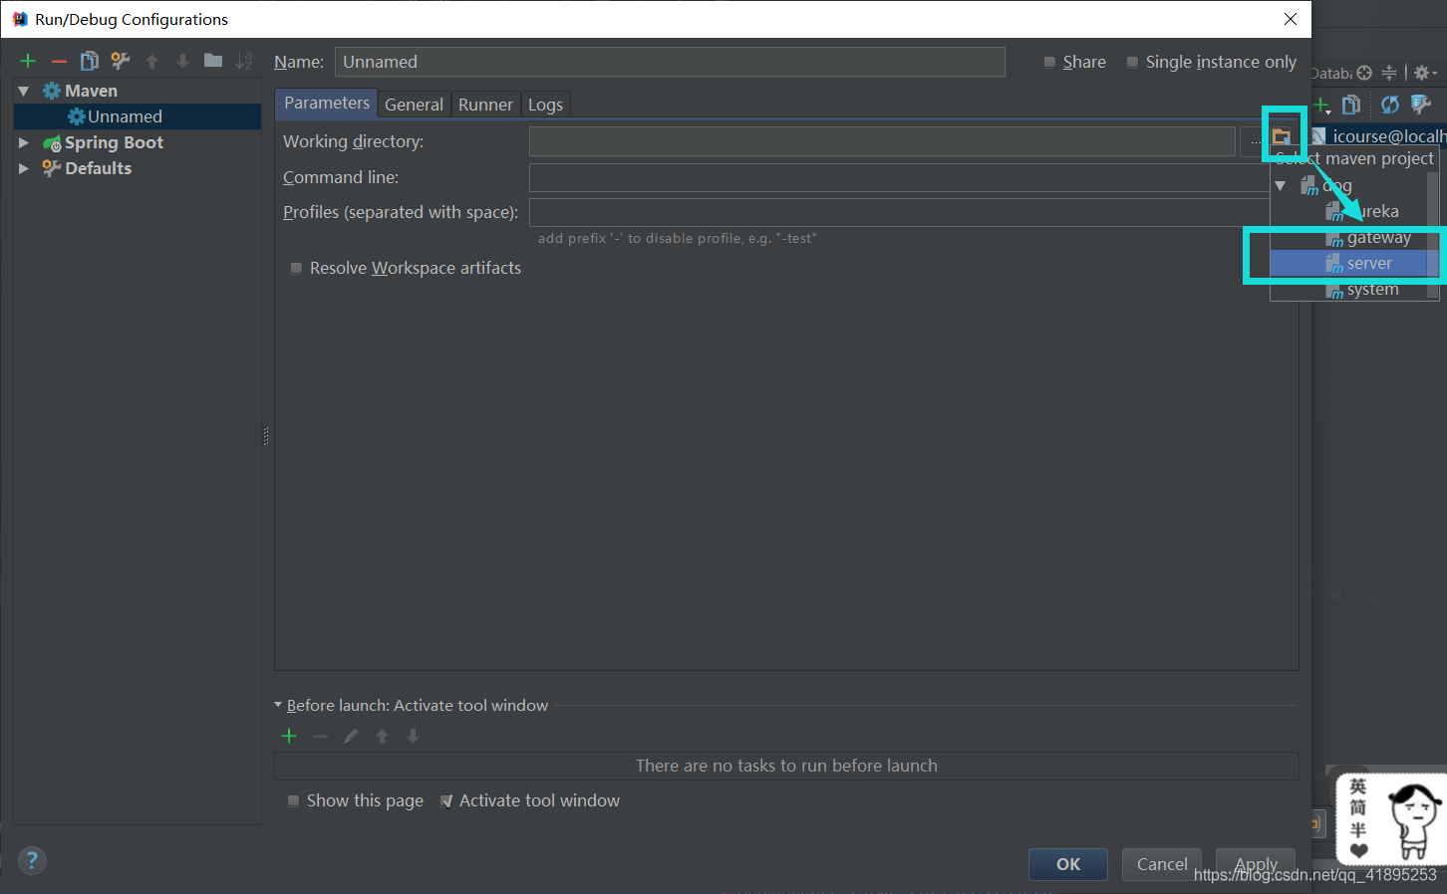Click the Command line field
The height and width of the screenshot is (894, 1447).
tap(900, 177)
